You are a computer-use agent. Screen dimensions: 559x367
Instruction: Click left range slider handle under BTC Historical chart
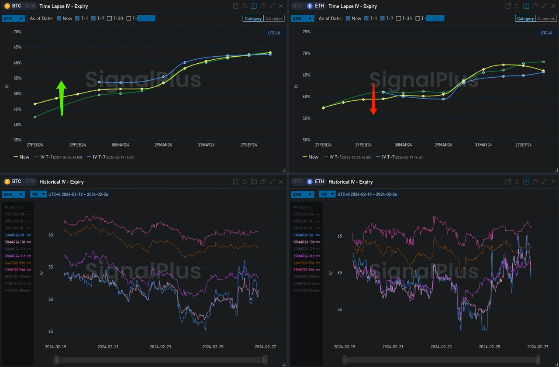click(55, 360)
